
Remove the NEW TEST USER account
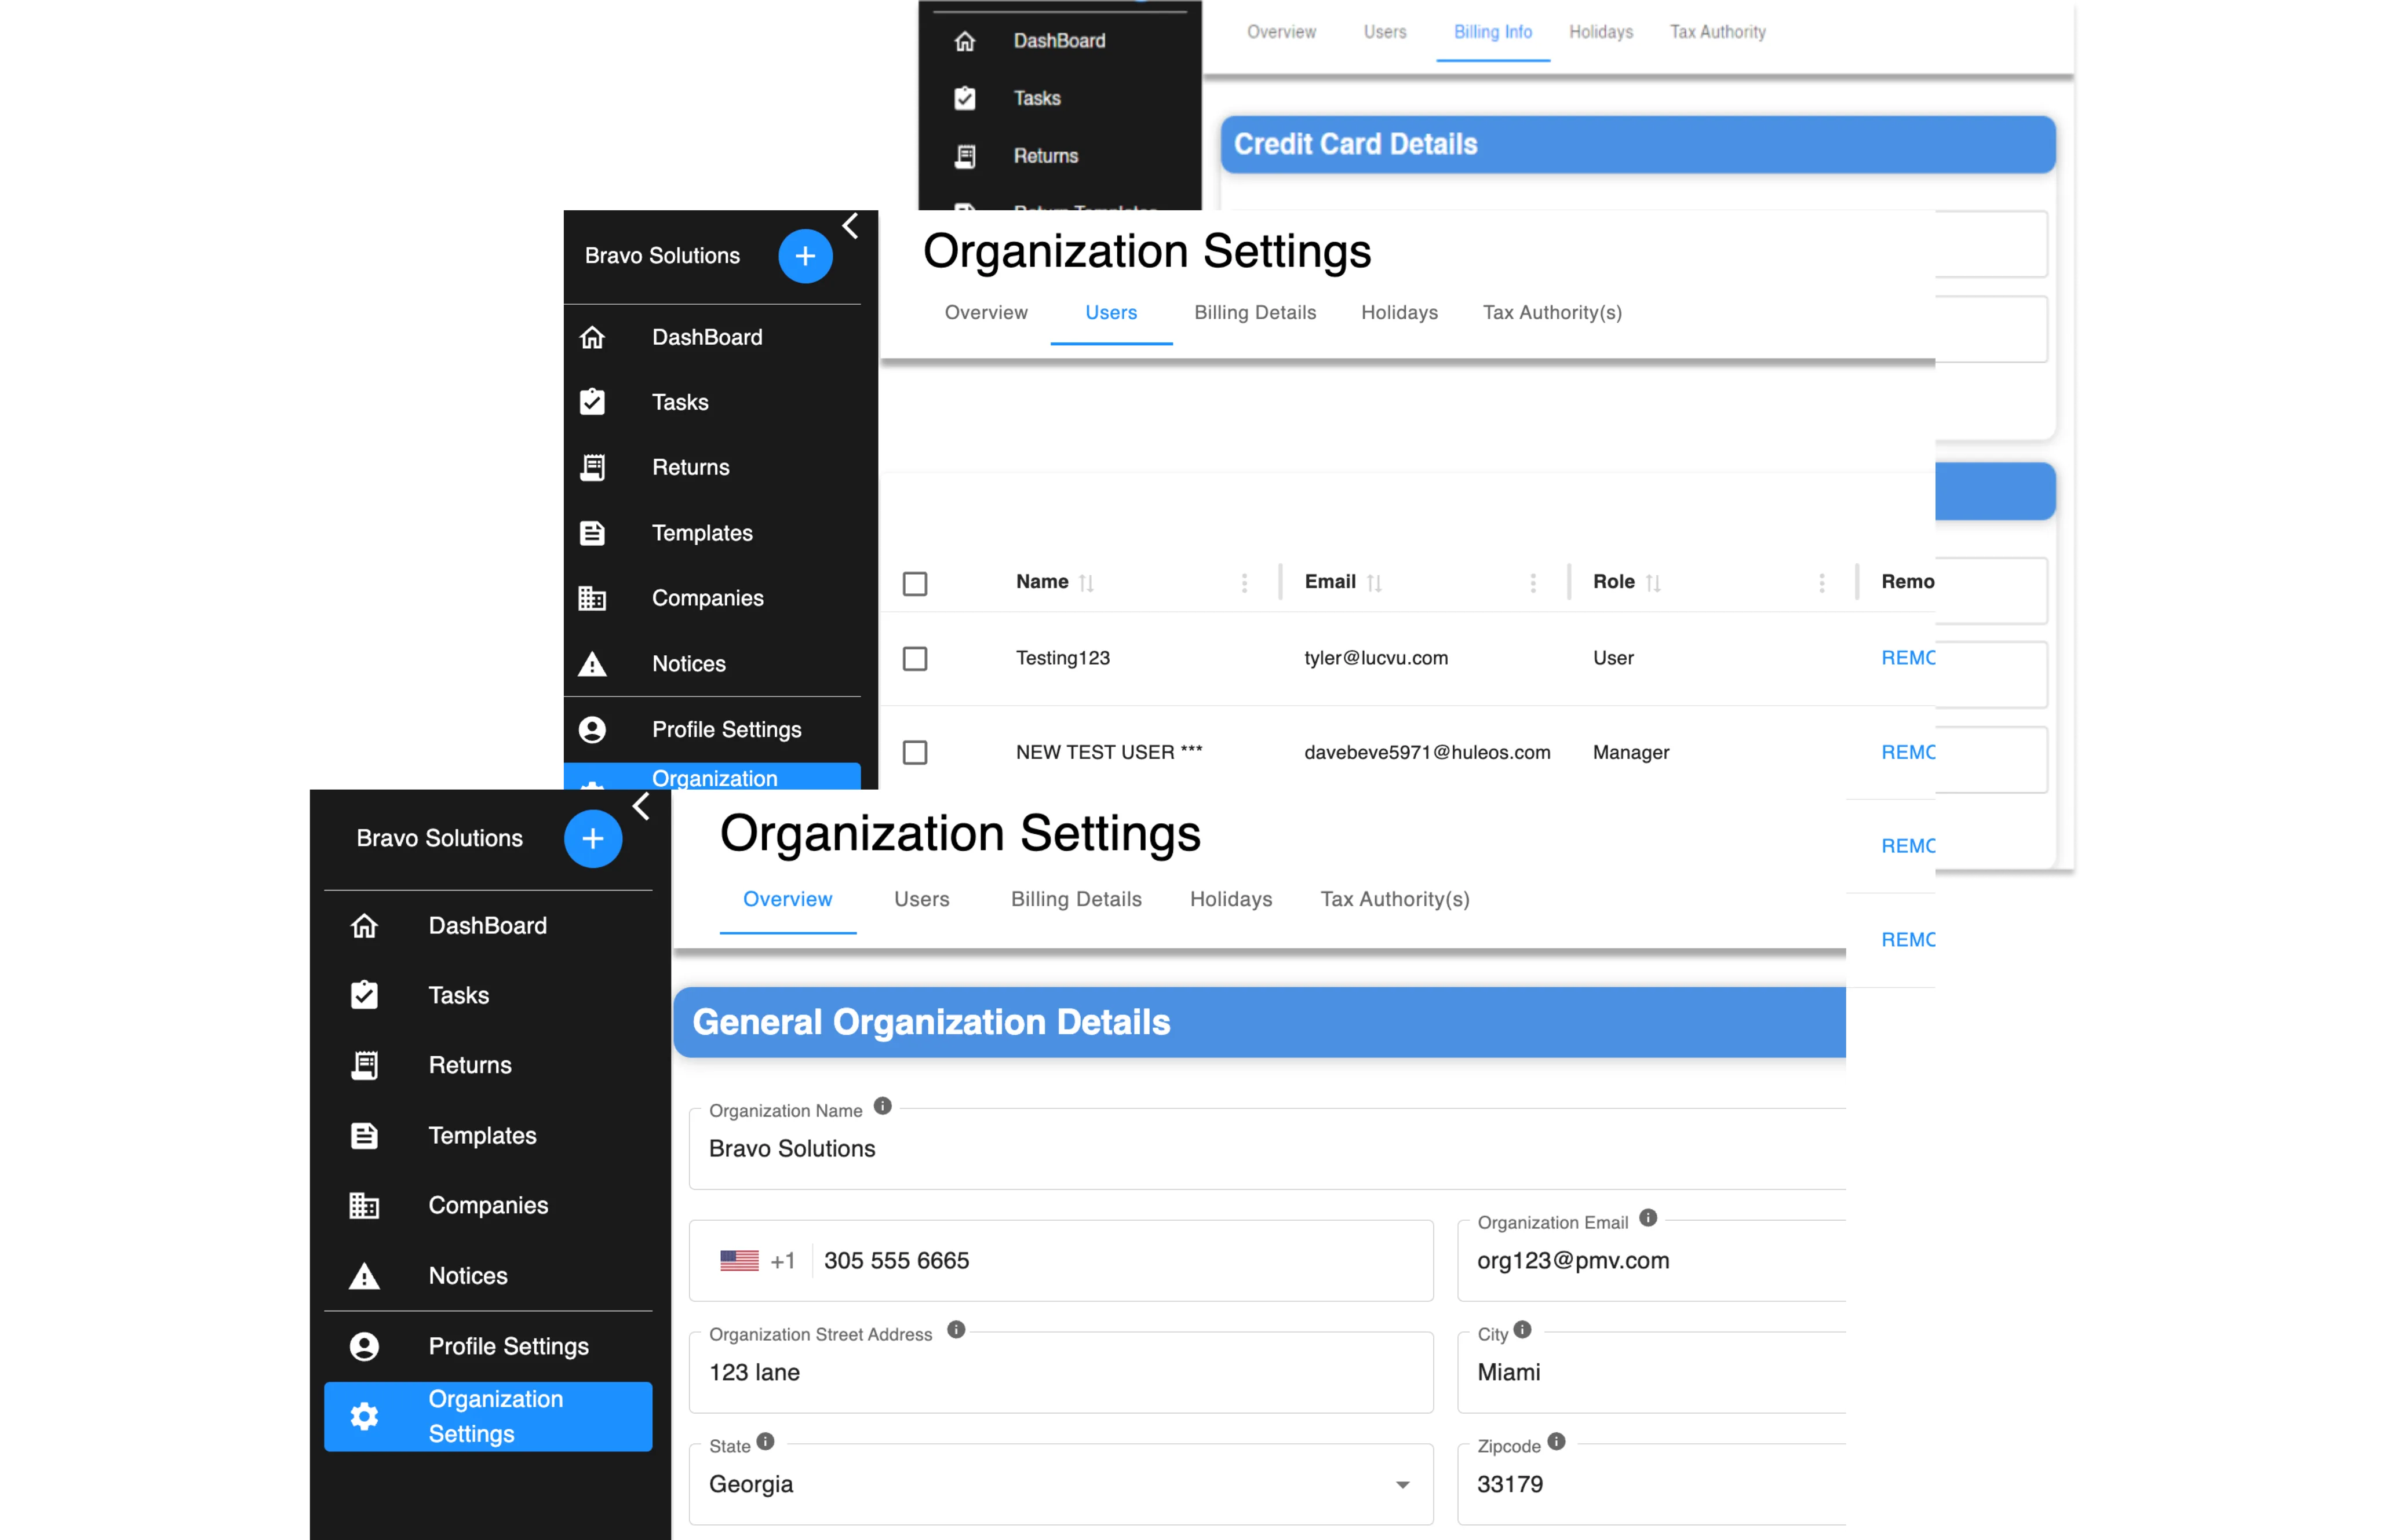pos(1906,752)
